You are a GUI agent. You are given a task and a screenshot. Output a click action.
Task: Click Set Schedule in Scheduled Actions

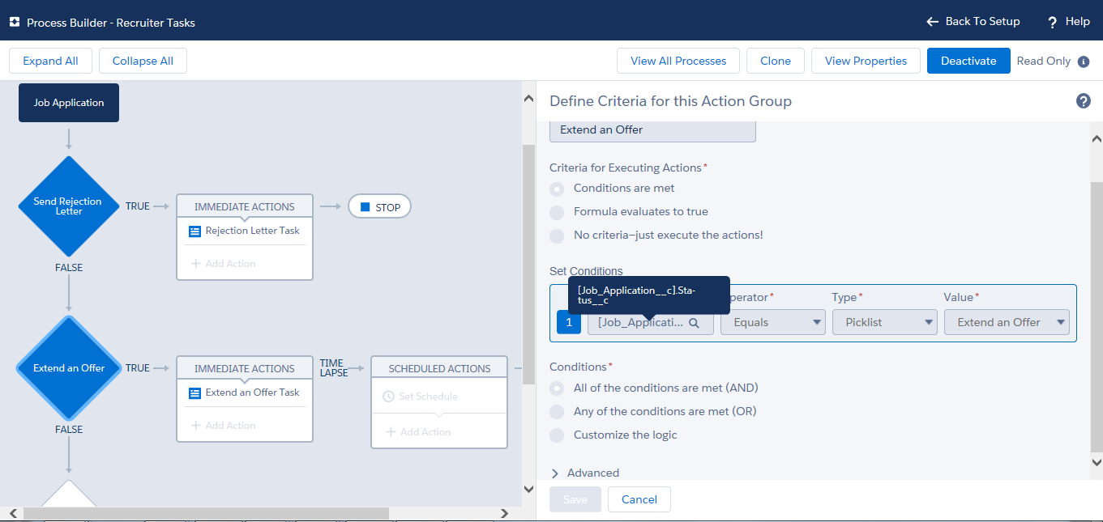point(421,397)
